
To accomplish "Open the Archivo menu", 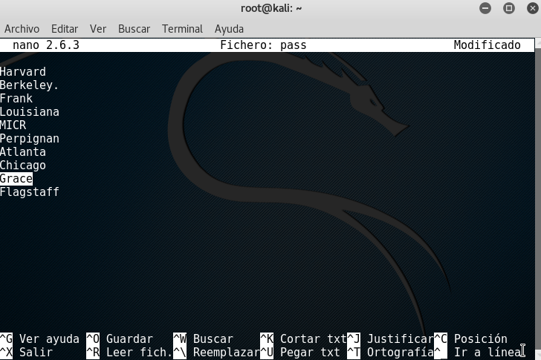I will (x=22, y=29).
